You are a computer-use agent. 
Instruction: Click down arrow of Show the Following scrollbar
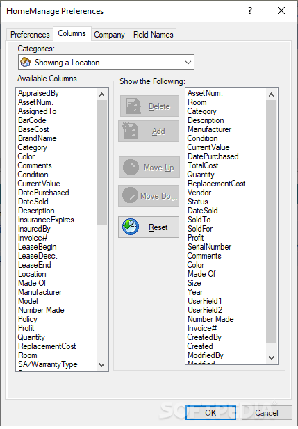(271, 357)
